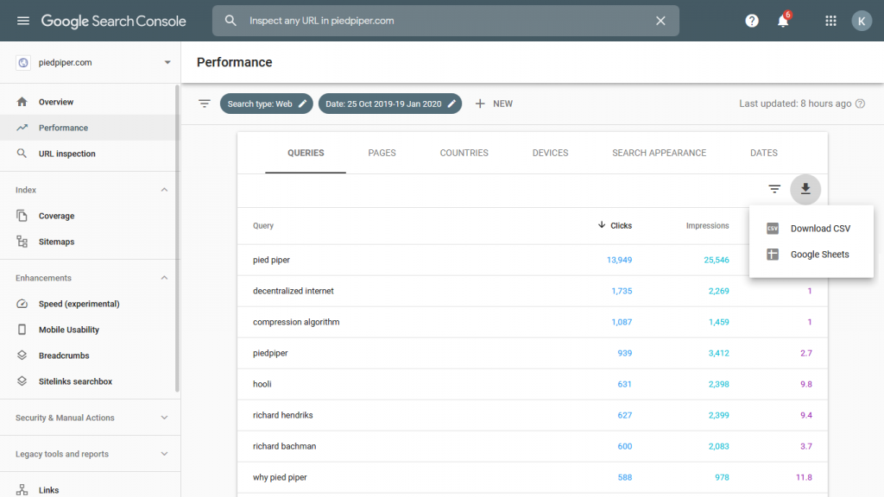Viewport: 884px width, 497px height.
Task: Open the hamburger navigation menu
Action: [x=23, y=21]
